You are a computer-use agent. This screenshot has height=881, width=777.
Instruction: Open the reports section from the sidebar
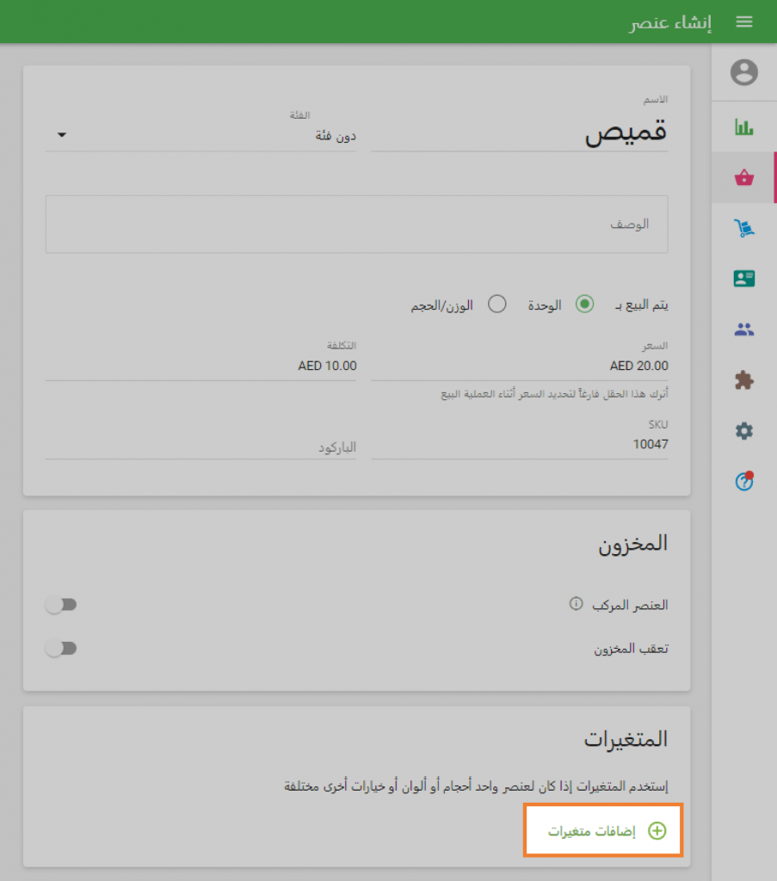(x=744, y=126)
